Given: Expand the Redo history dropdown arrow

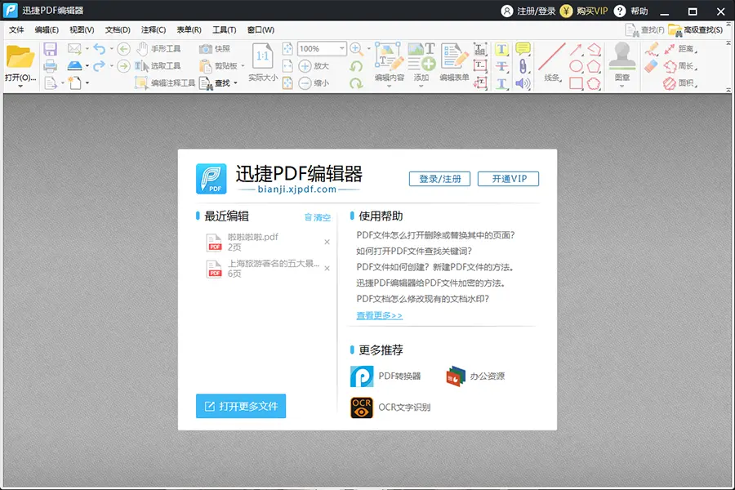Looking at the screenshot, I should [111, 66].
